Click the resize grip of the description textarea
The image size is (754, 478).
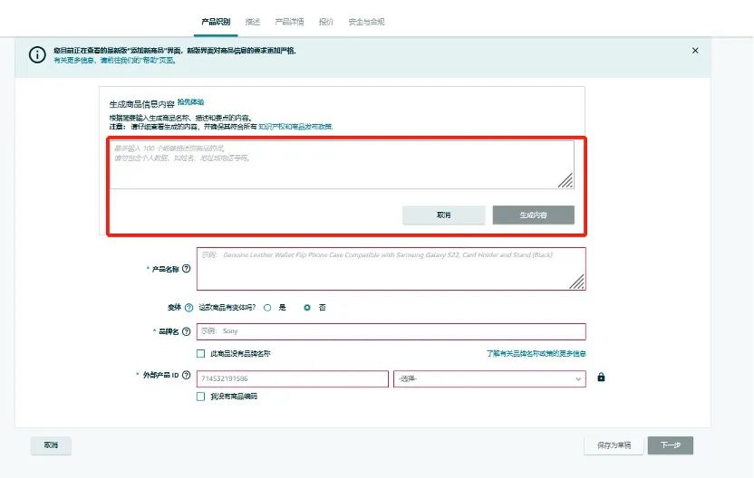click(565, 180)
